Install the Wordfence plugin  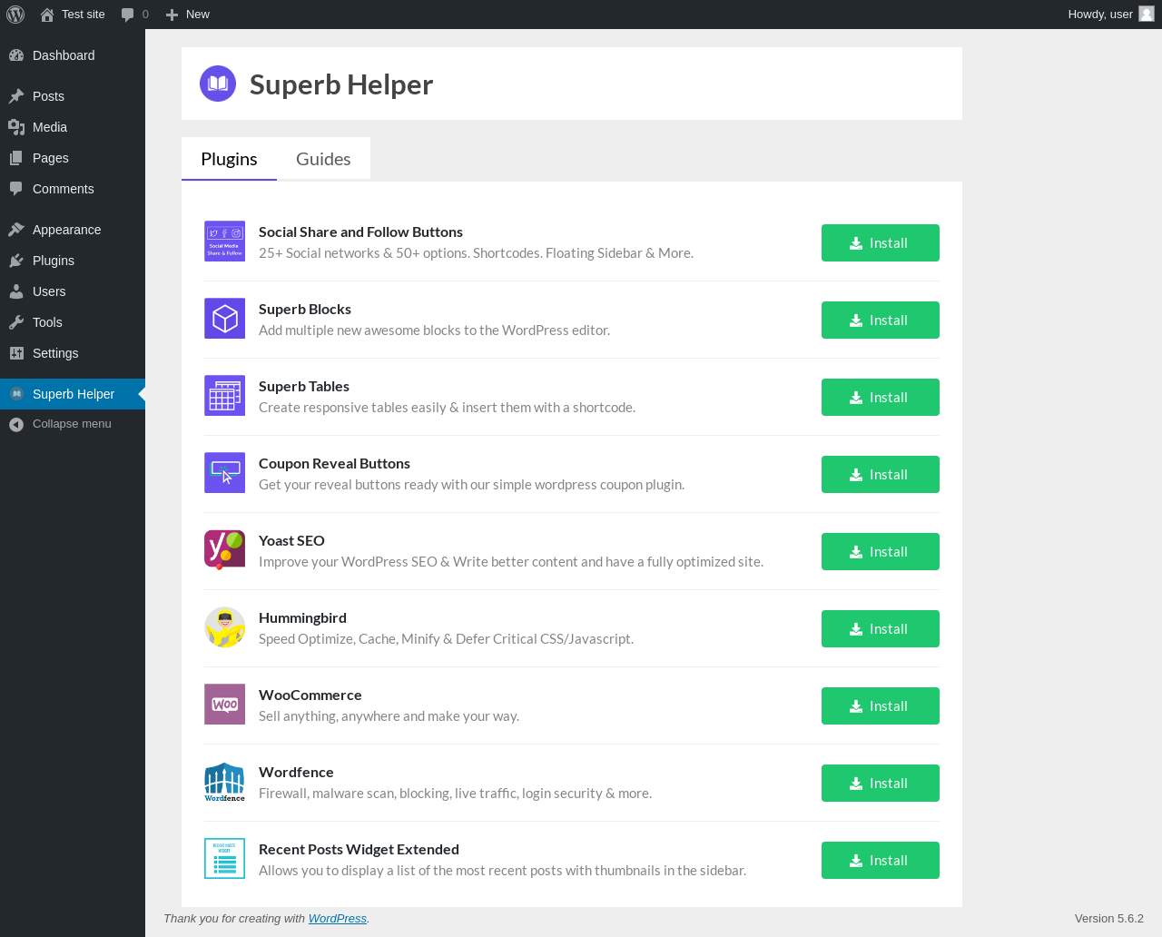point(881,784)
